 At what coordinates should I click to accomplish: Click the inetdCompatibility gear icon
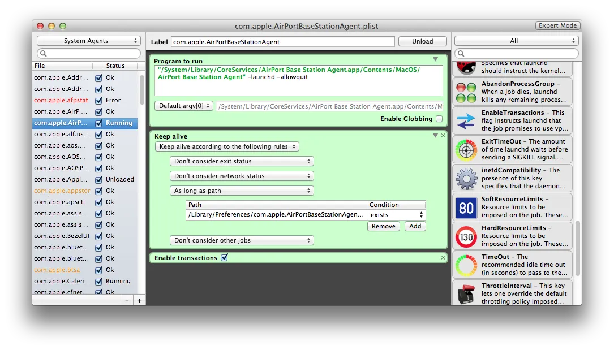[466, 178]
